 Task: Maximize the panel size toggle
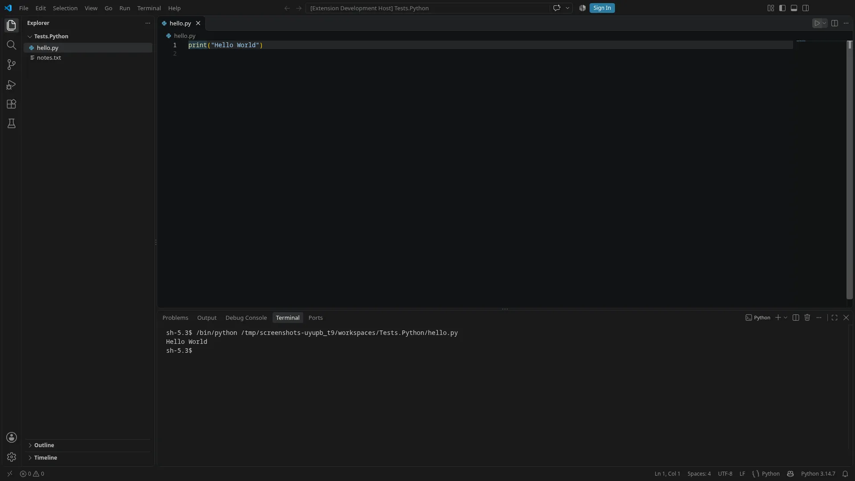835,318
